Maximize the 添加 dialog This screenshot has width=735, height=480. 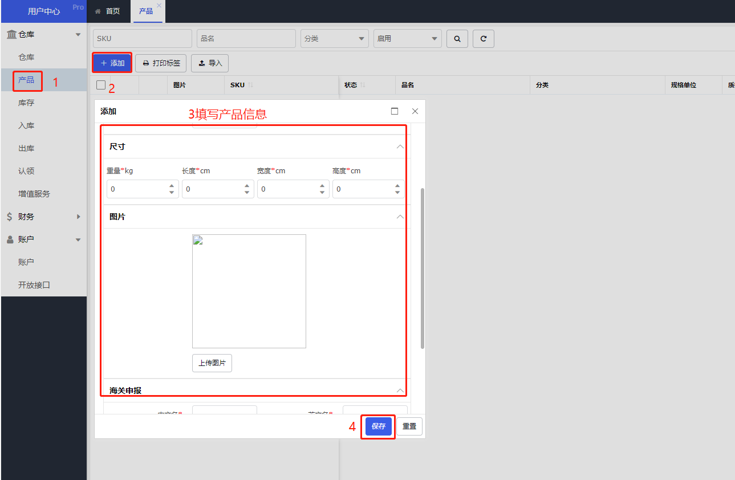(x=395, y=111)
